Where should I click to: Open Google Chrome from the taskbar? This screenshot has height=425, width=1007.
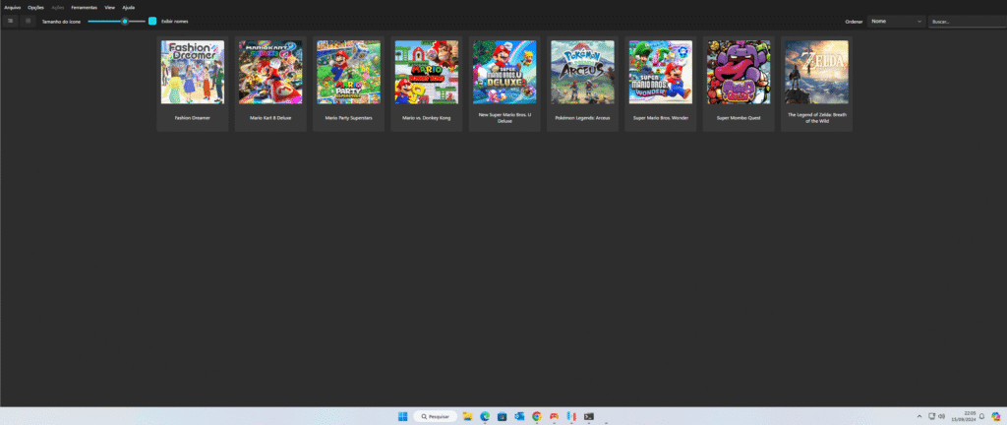pyautogui.click(x=537, y=416)
